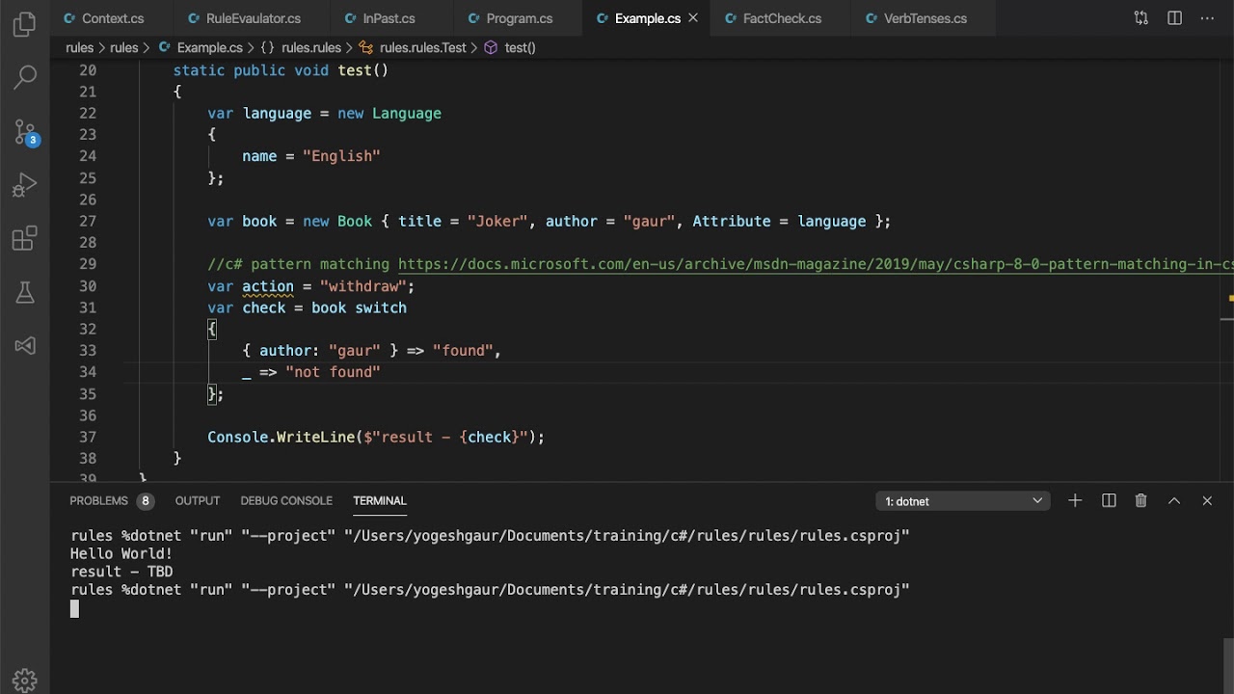Click the 'action' variable with squiggle
The height and width of the screenshot is (694, 1234).
[x=268, y=286]
